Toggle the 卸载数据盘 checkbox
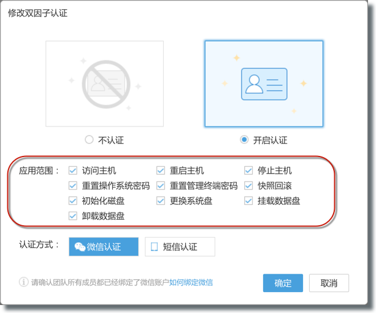This screenshot has width=376, height=313. (x=73, y=216)
